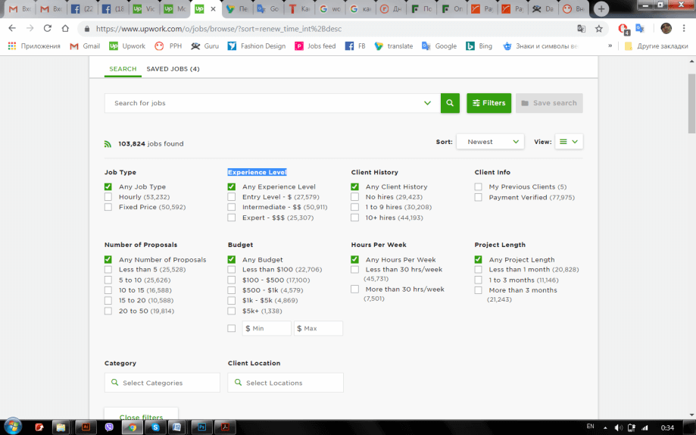Viewport: 696px width, 435px height.
Task: Open Photoshop from the taskbar
Action: pyautogui.click(x=202, y=427)
